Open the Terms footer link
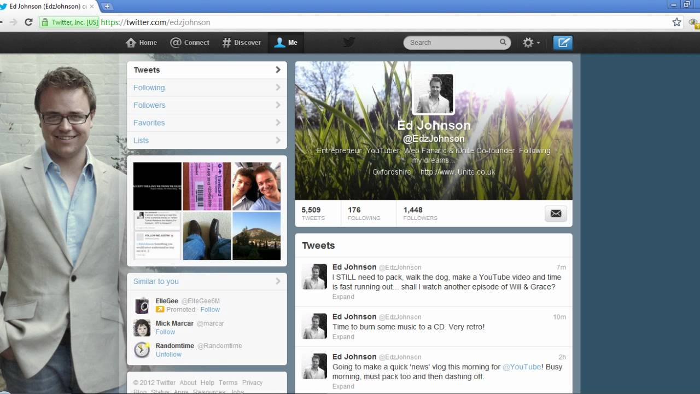The width and height of the screenshot is (700, 394). coord(228,383)
